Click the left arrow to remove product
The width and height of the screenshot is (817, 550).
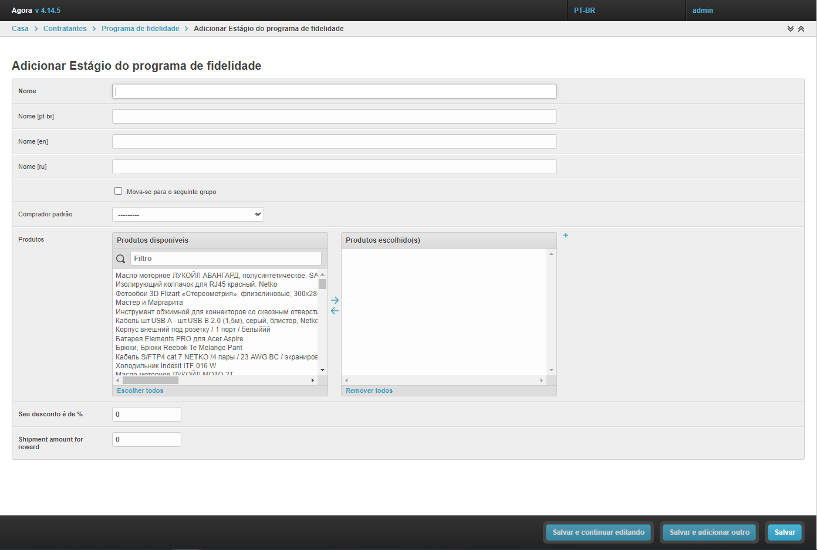click(335, 311)
